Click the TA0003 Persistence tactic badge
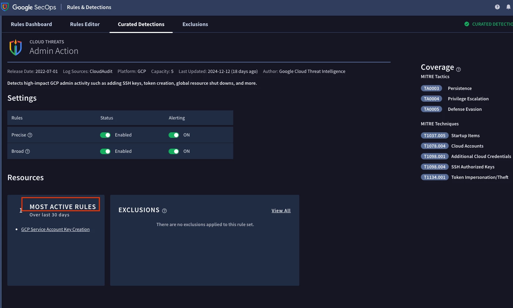The width and height of the screenshot is (513, 308). [x=431, y=88]
